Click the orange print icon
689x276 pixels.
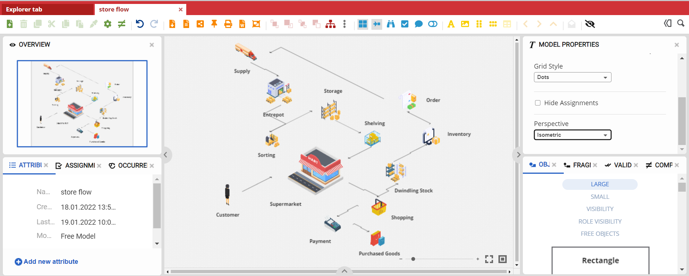point(228,24)
